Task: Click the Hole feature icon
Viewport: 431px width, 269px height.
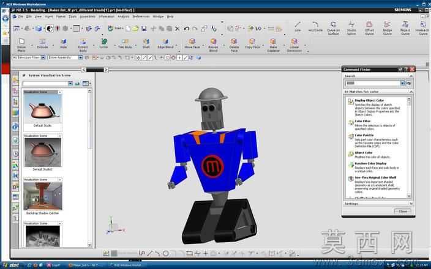Action: pyautogui.click(x=64, y=42)
